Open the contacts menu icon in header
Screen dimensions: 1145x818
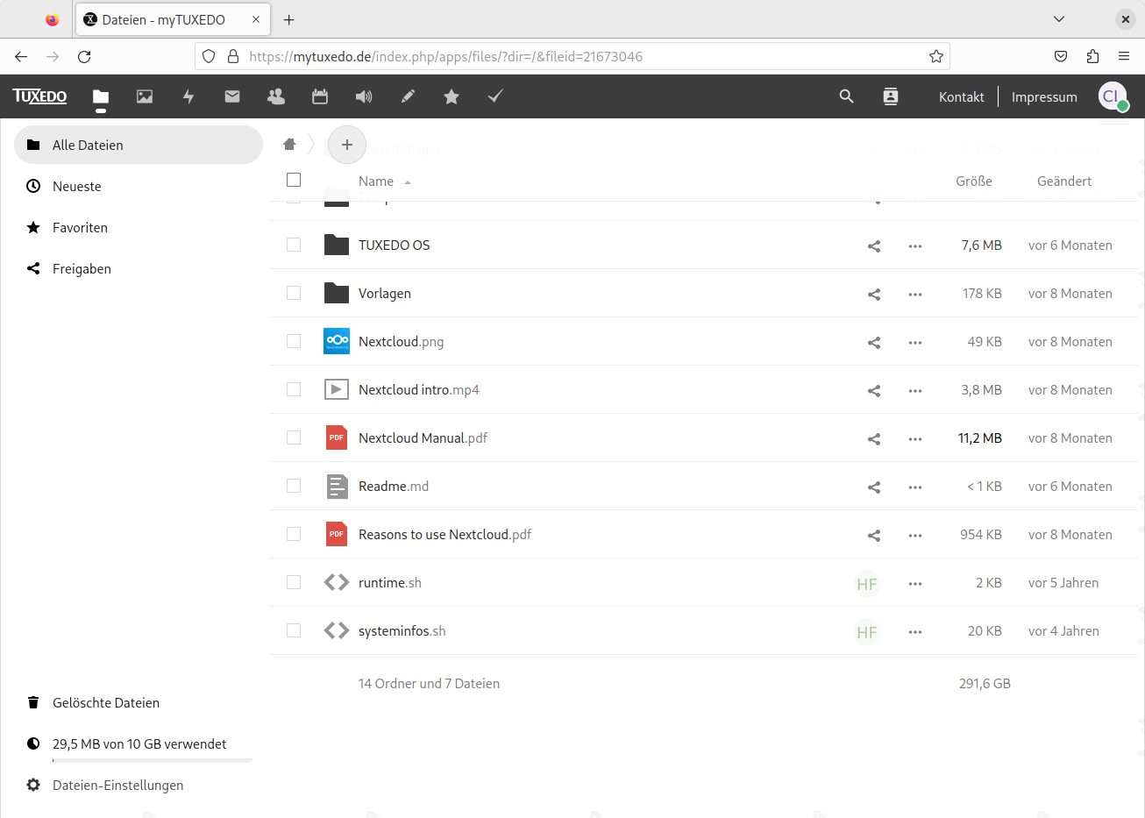click(x=891, y=96)
